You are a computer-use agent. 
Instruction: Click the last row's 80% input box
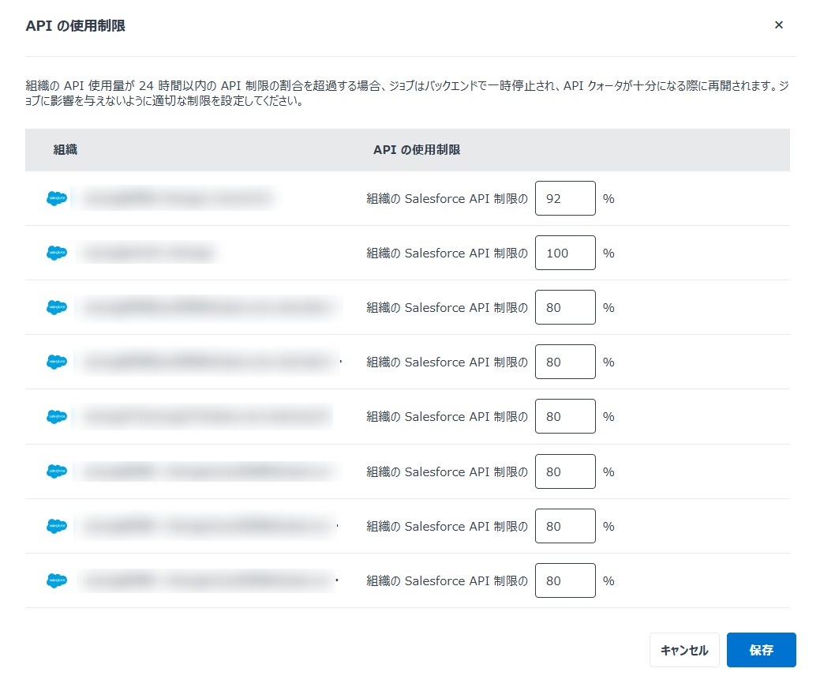(x=565, y=580)
